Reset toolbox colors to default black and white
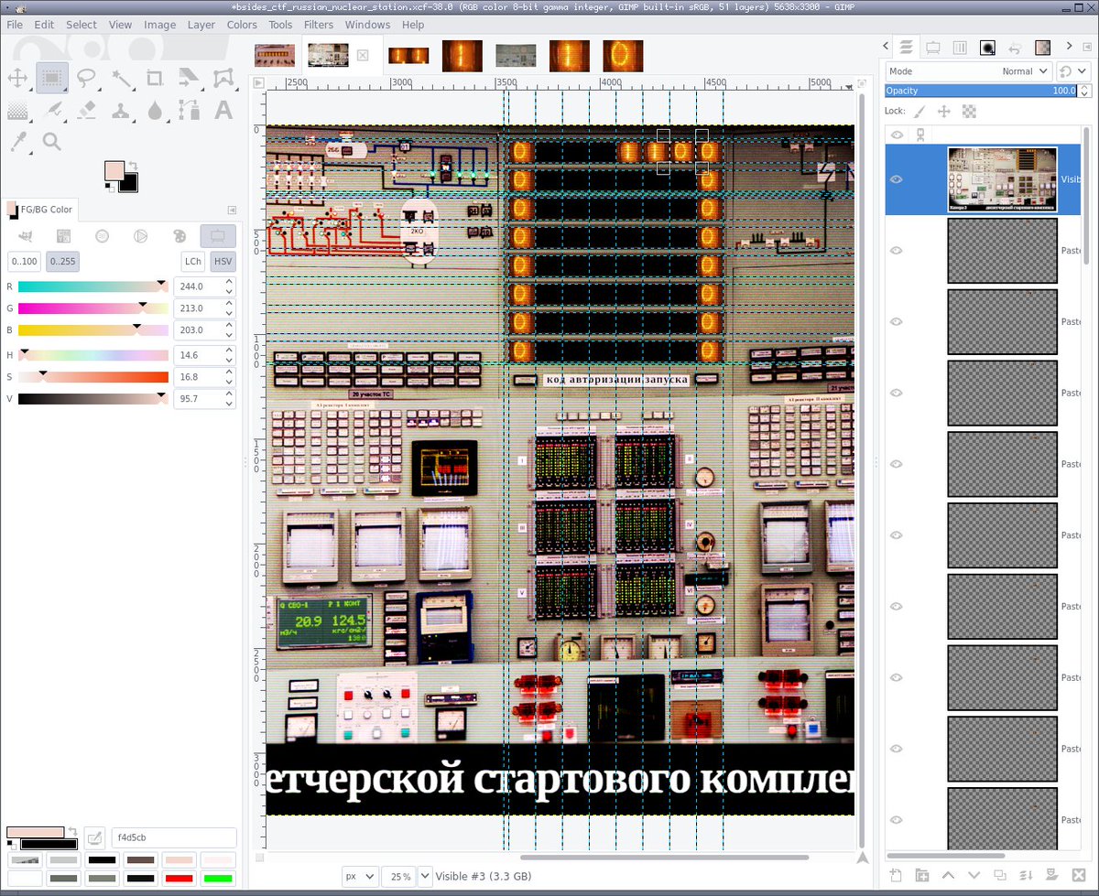 coord(111,188)
